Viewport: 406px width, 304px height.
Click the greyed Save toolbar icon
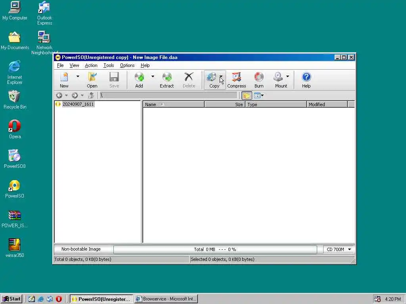pyautogui.click(x=114, y=80)
